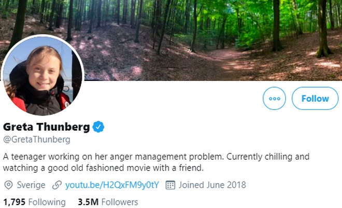The image size is (342, 208).
Task: Click the Greta Thunberg display name
Action: pyautogui.click(x=46, y=127)
